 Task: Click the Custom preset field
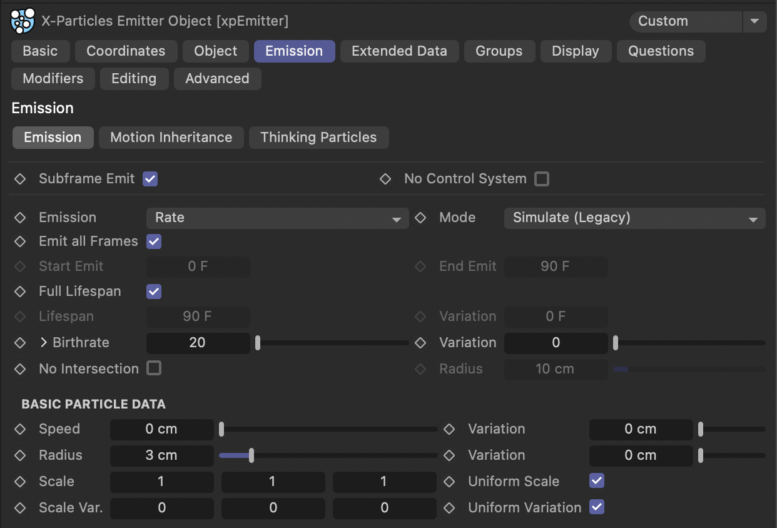coord(686,21)
